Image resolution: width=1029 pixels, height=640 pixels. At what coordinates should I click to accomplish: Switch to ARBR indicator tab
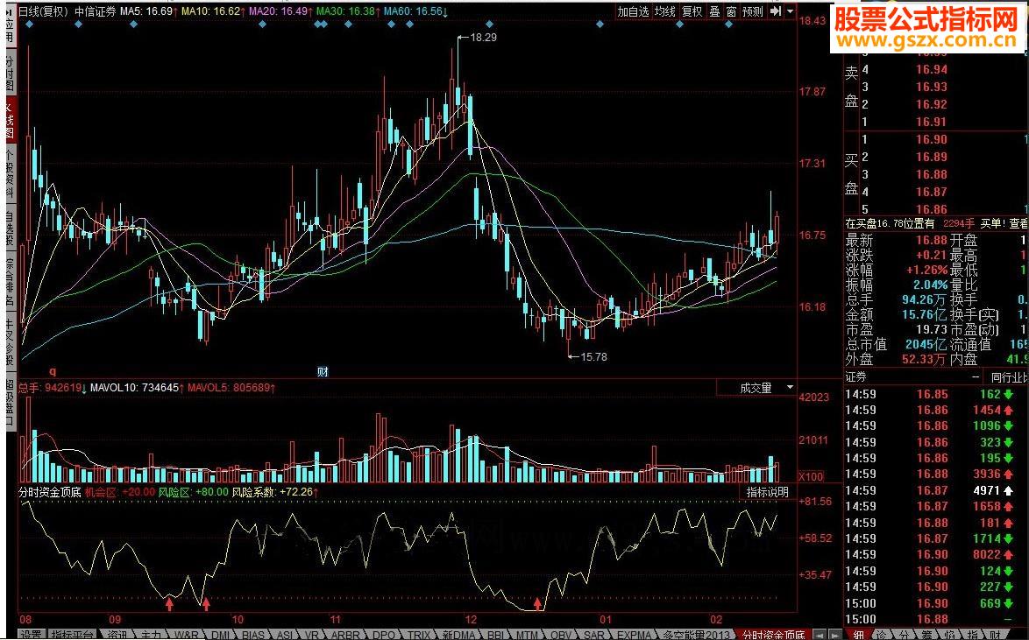pyautogui.click(x=345, y=635)
